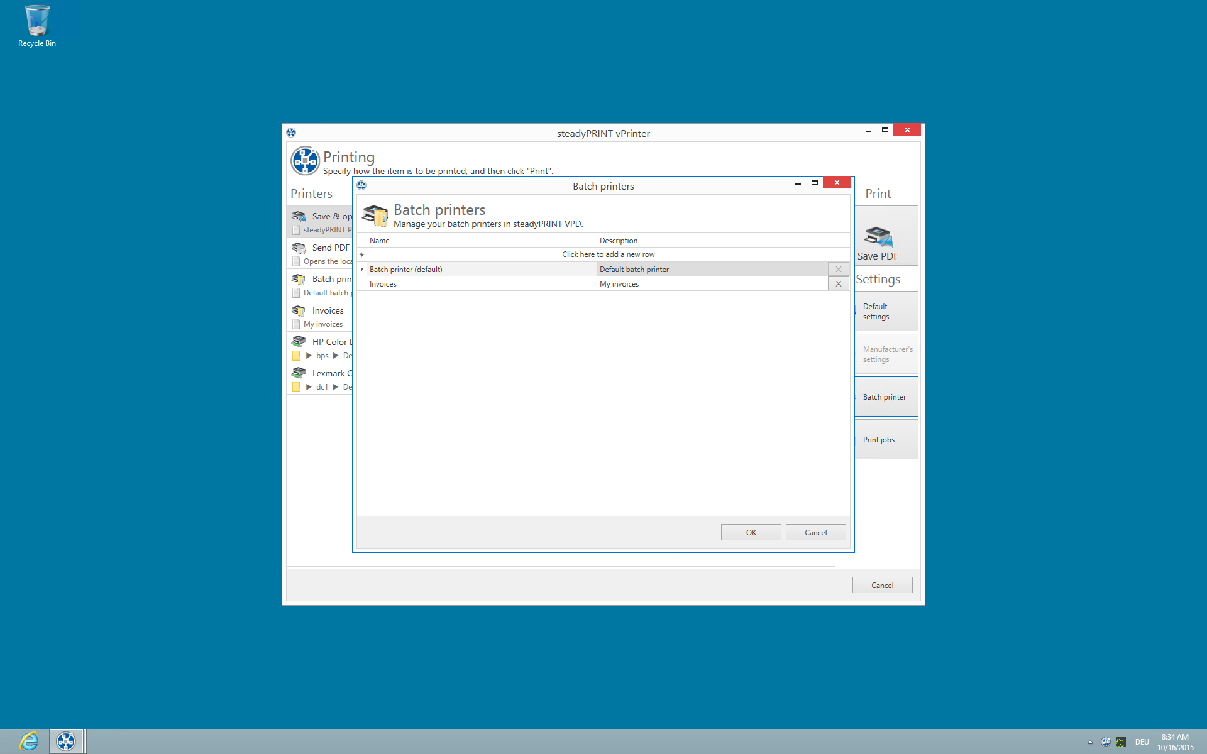Expand the Batch printer (default) row
This screenshot has height=754, width=1207.
[362, 269]
